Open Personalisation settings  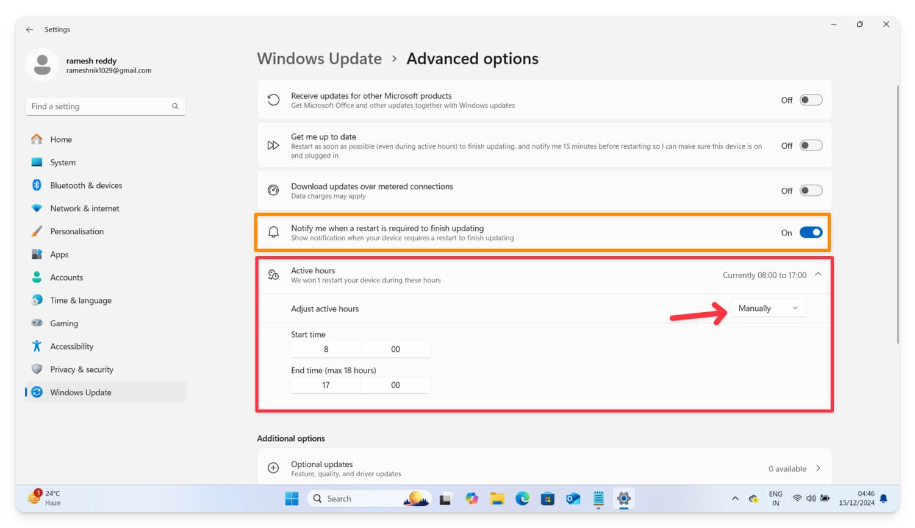(77, 231)
